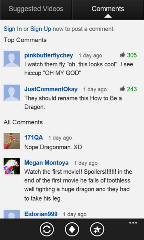
Task: Tap the add-to-favorites star icon
Action: point(97,230)
